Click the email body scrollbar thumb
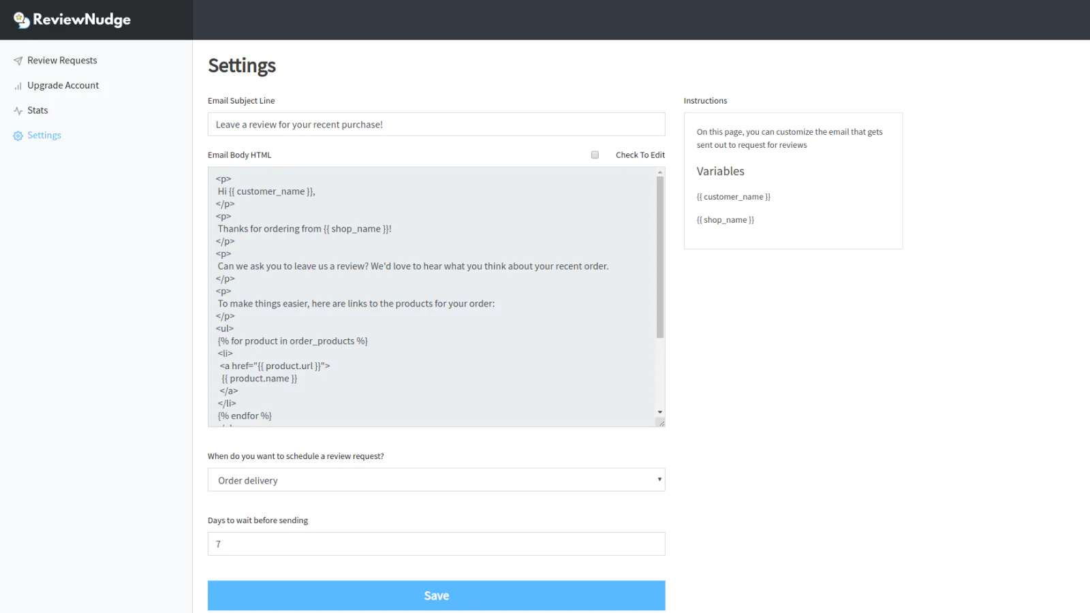This screenshot has width=1090, height=613. [659, 257]
